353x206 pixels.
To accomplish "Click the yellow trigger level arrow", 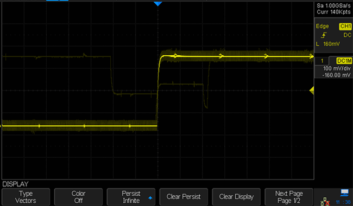I will point(312,91).
